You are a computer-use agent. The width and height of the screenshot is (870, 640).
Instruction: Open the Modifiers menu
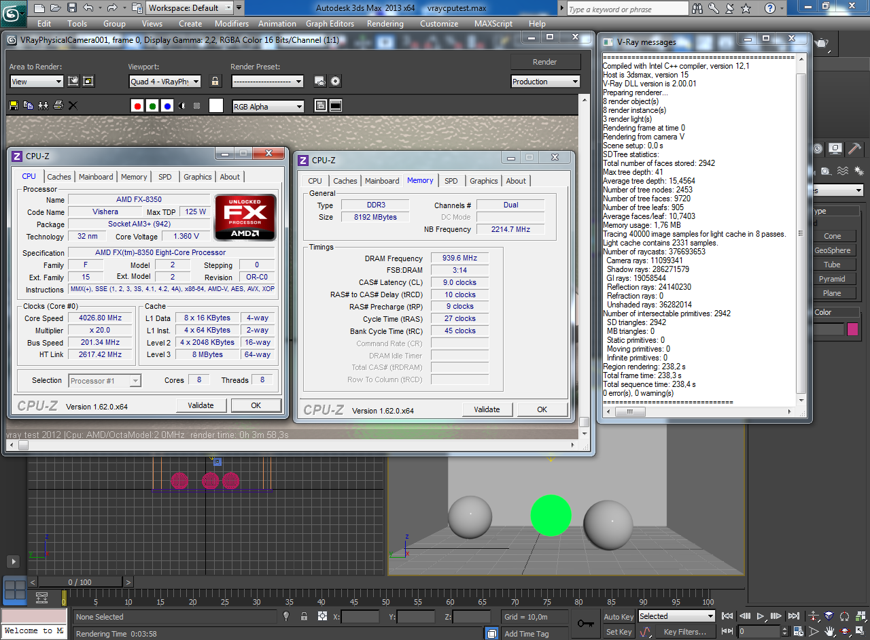(x=232, y=23)
